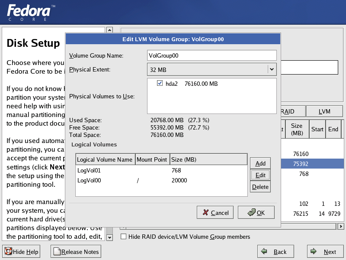Select the 102 size cell in partition table

pos(304,204)
